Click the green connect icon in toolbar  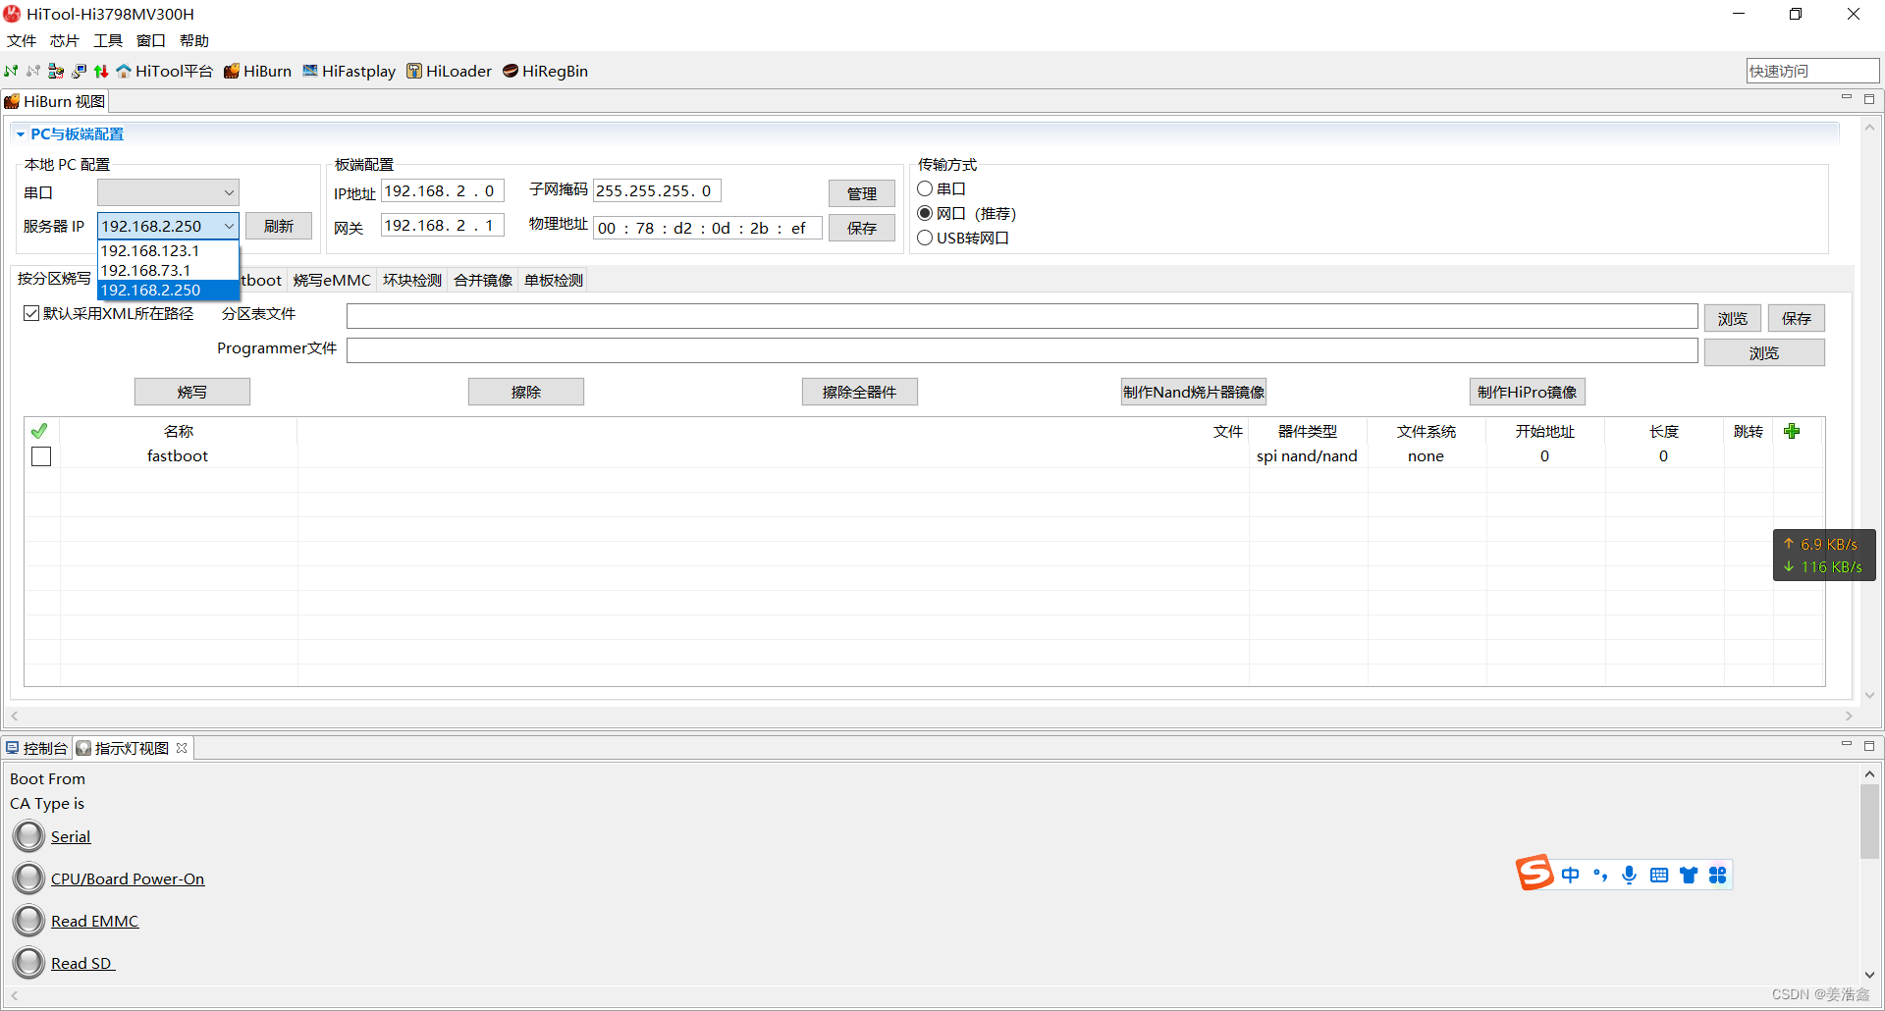[x=12, y=71]
